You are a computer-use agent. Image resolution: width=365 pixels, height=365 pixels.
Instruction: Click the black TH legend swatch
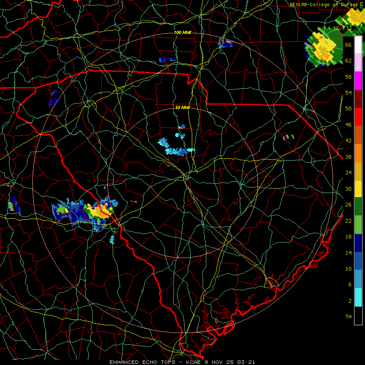coord(358,316)
